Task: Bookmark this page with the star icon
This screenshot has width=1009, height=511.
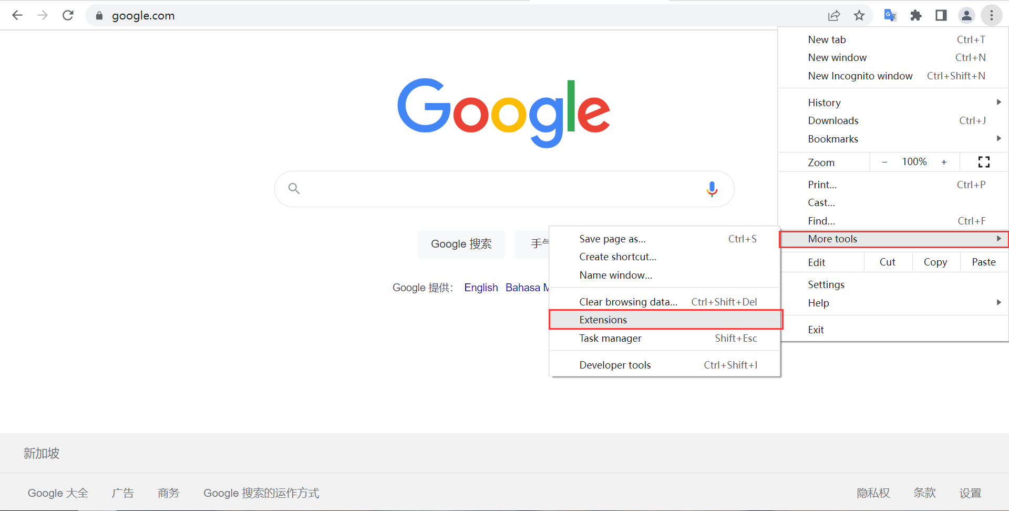Action: point(859,16)
